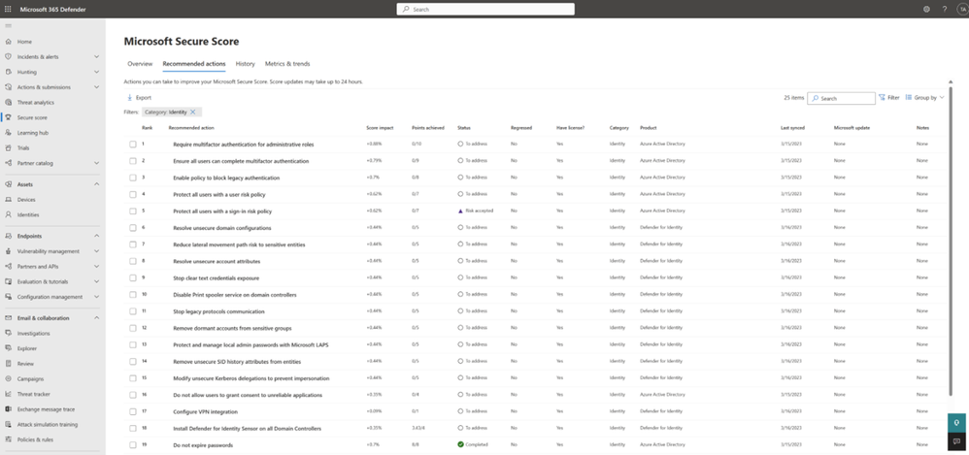
Task: Collapse the Assets section chevron
Action: (96, 184)
